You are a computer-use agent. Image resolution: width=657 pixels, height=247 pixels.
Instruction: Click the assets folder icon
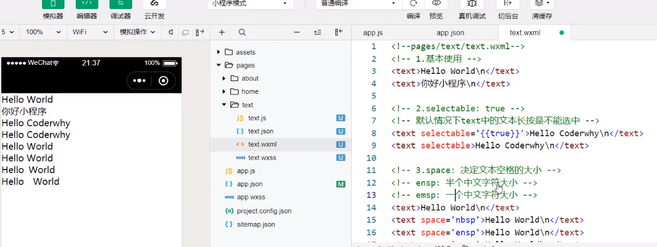(228, 52)
